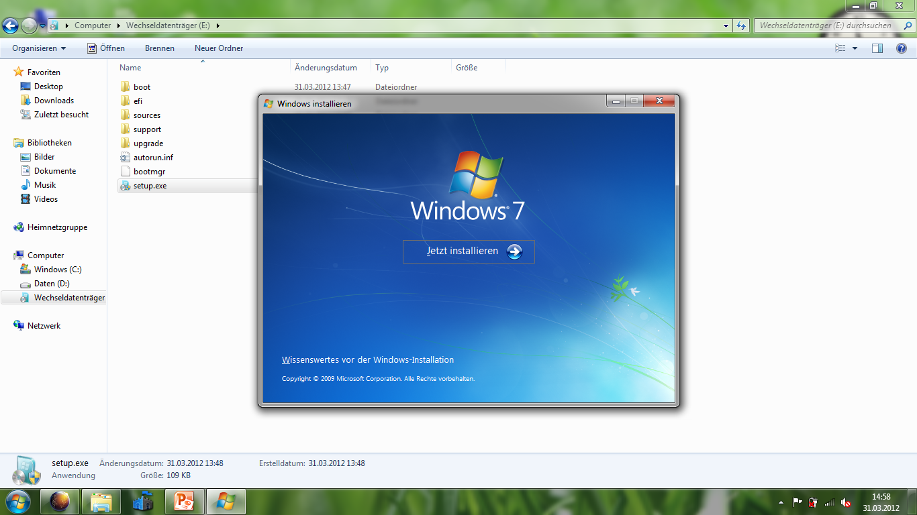
Task: Click the refresh button beside address bar
Action: [x=741, y=25]
